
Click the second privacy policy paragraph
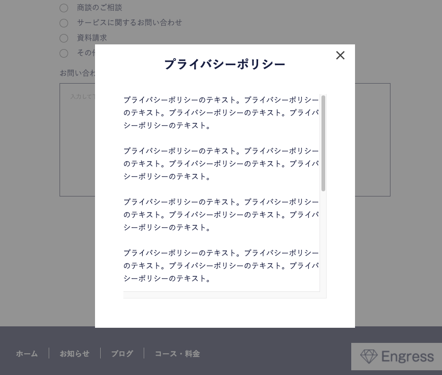221,164
